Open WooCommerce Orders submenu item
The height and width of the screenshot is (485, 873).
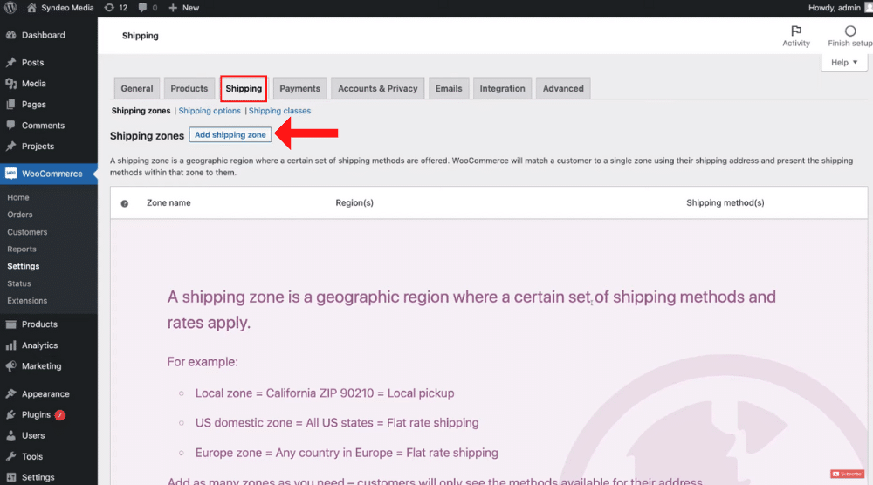(x=20, y=215)
